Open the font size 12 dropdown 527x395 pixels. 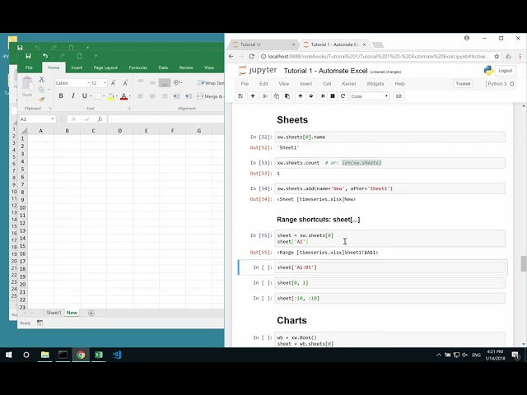[105, 83]
